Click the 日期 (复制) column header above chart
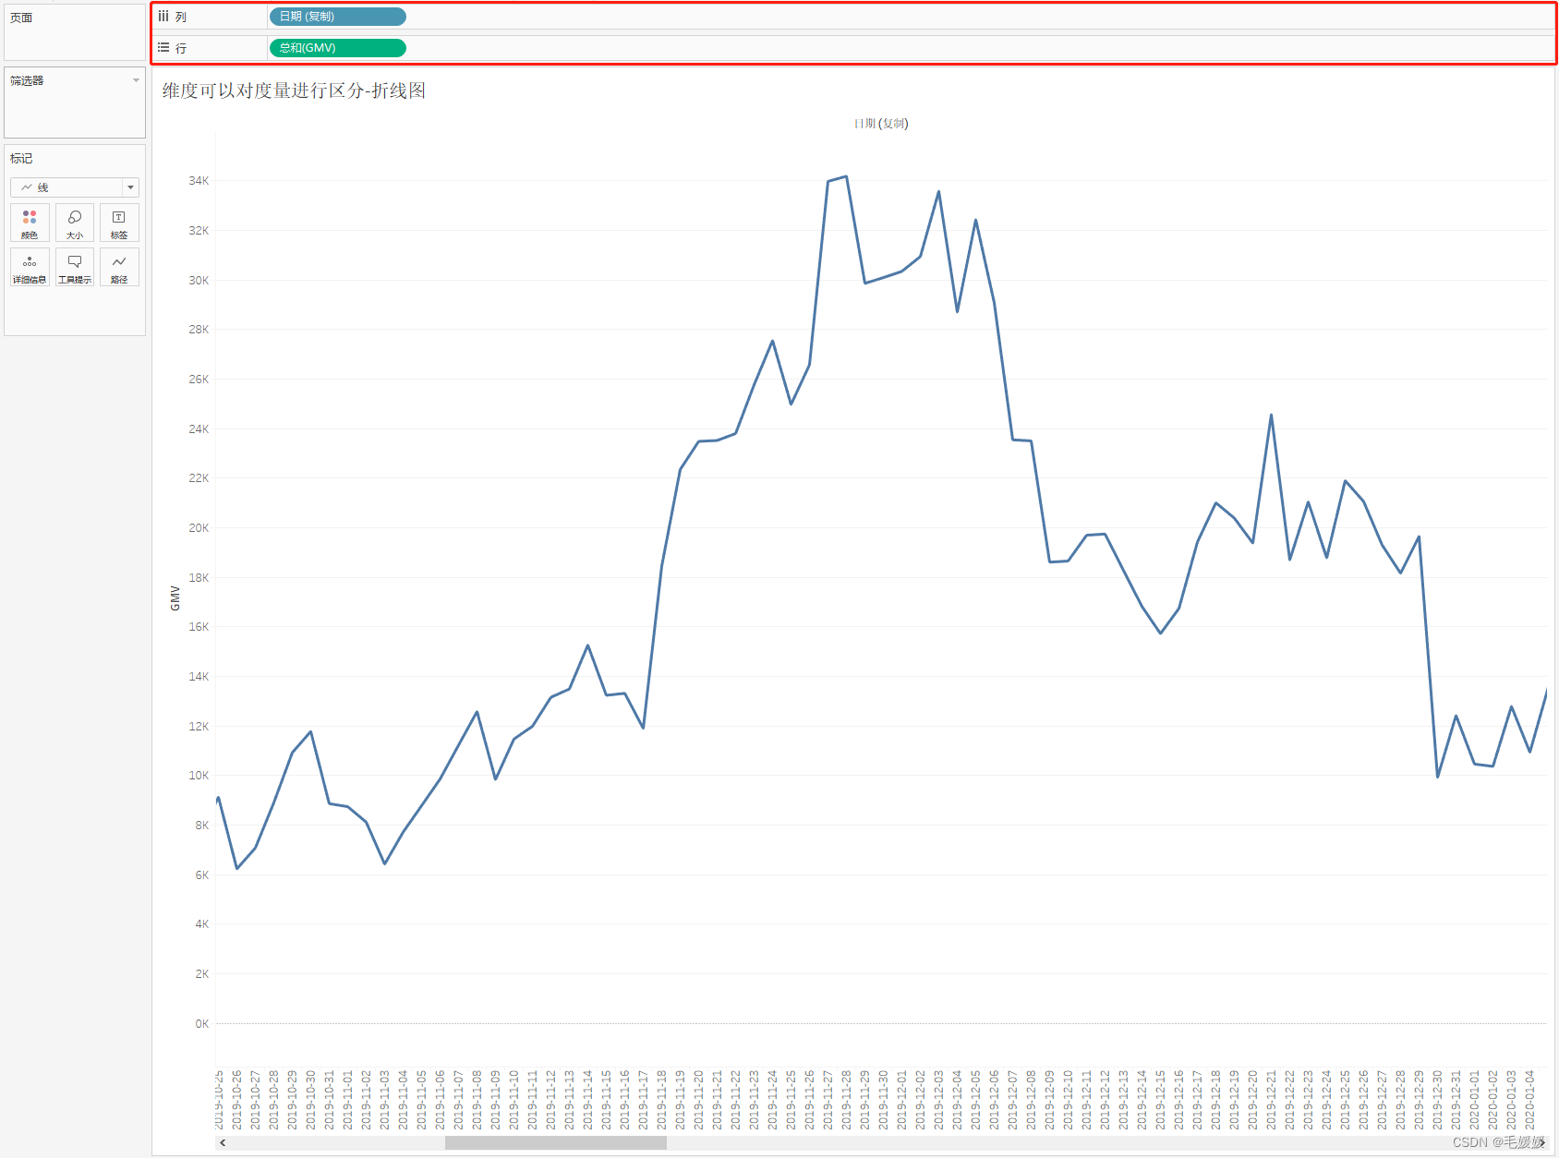Image resolution: width=1559 pixels, height=1158 pixels. pos(881,123)
